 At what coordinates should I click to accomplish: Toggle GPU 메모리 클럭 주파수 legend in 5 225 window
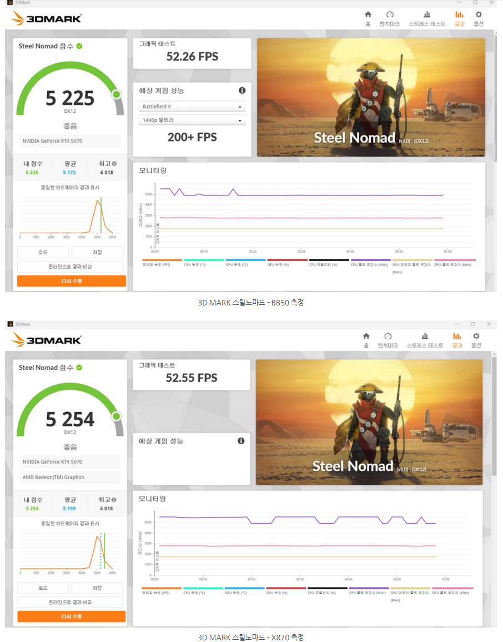(412, 266)
